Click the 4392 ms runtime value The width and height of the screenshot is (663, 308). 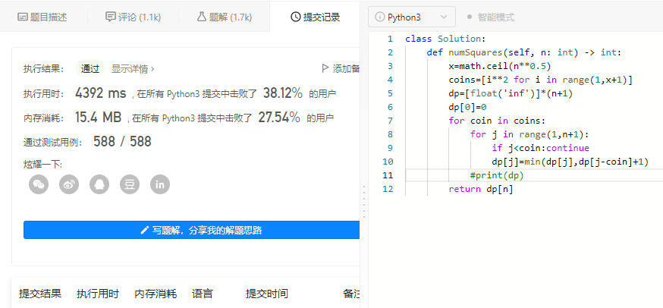(x=101, y=93)
